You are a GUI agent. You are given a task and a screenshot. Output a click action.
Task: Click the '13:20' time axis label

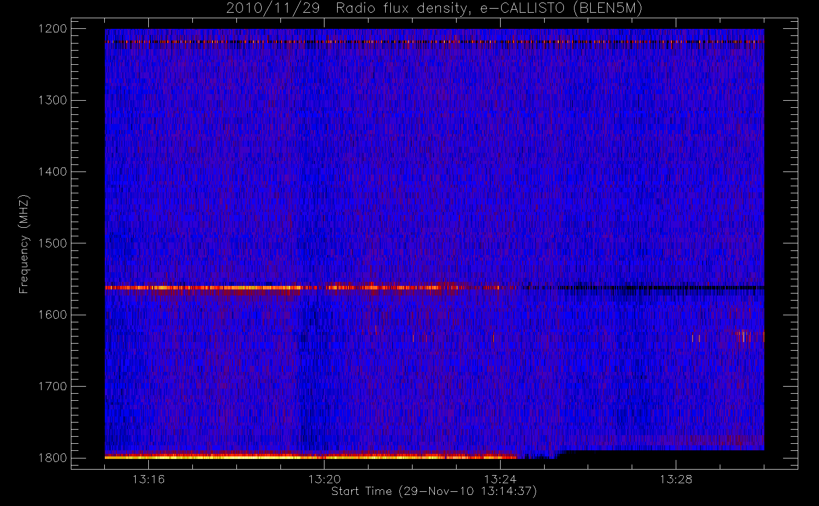coord(324,479)
